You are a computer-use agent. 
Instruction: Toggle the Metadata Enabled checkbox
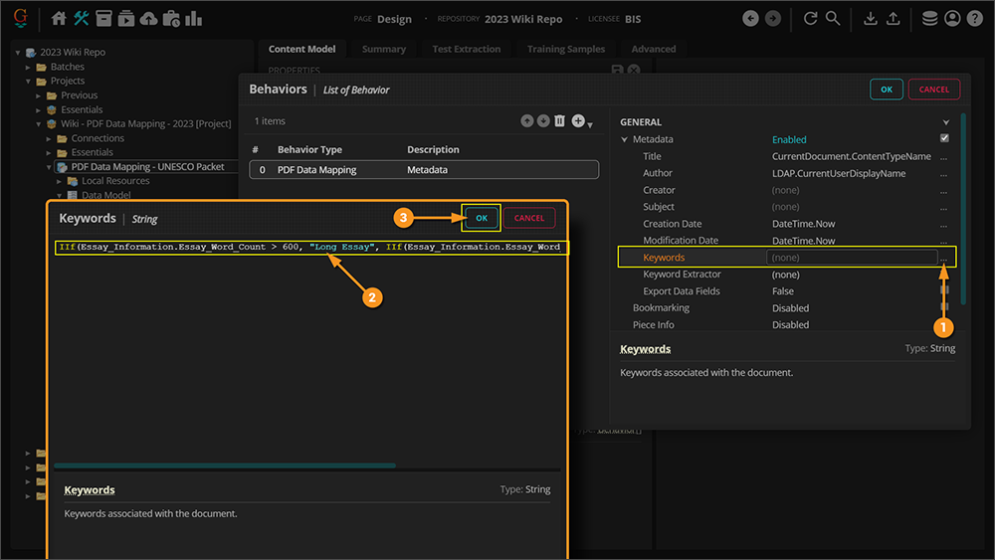tap(944, 138)
